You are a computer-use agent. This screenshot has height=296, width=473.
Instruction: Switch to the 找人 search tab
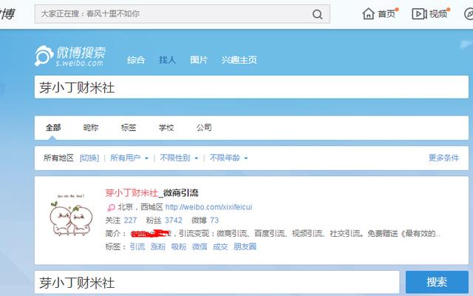point(168,59)
